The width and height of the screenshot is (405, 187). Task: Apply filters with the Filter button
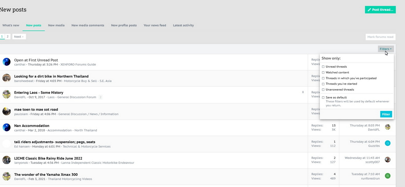[386, 114]
